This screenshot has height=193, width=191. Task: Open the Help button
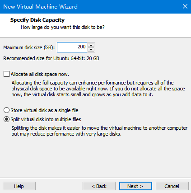click(19, 186)
